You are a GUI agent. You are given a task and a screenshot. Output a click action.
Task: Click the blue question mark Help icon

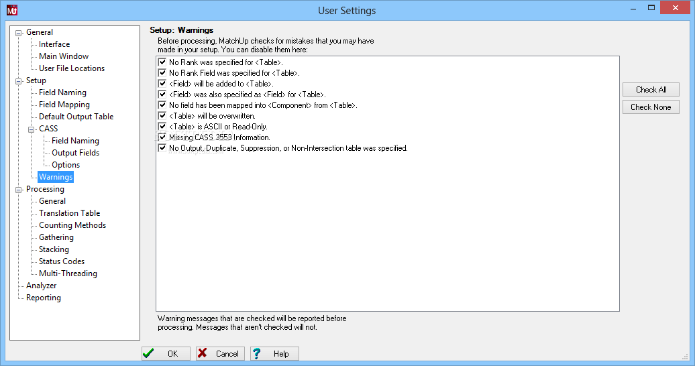(x=257, y=353)
